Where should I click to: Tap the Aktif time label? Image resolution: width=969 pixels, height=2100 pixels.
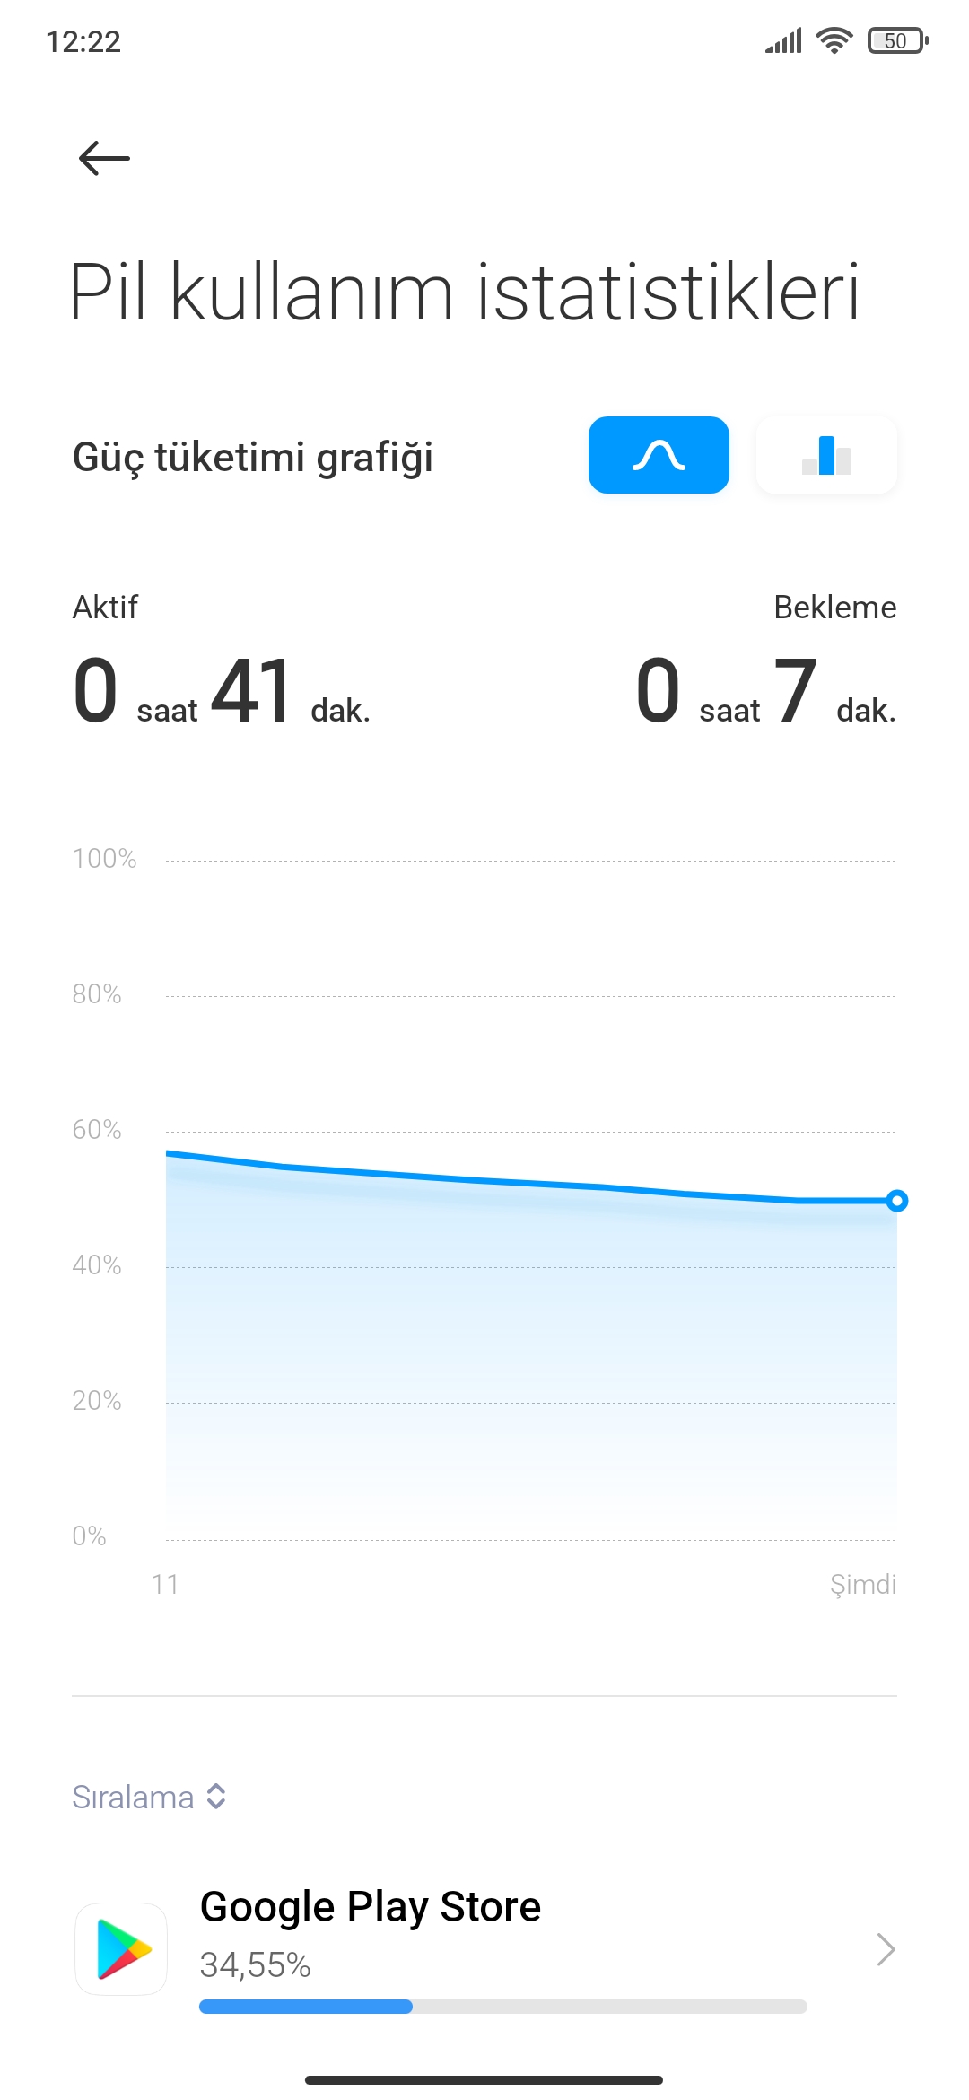point(105,608)
